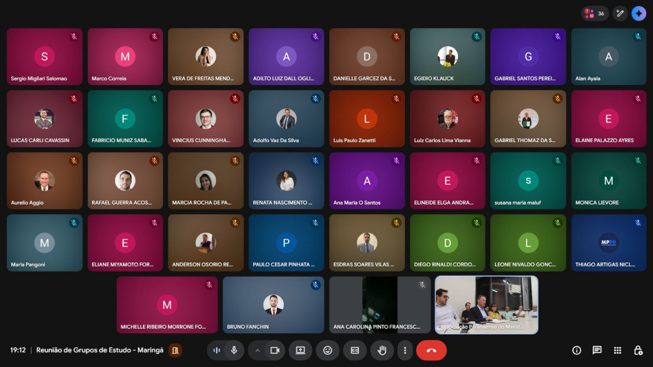Open meeting details info icon

tap(576, 350)
